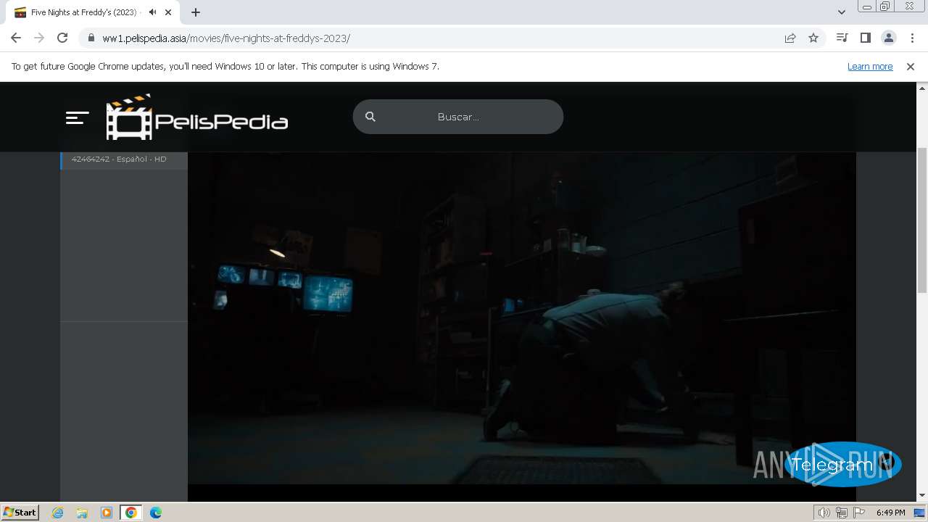
Task: Dismiss the Chrome update notification bar
Action: coord(911,67)
